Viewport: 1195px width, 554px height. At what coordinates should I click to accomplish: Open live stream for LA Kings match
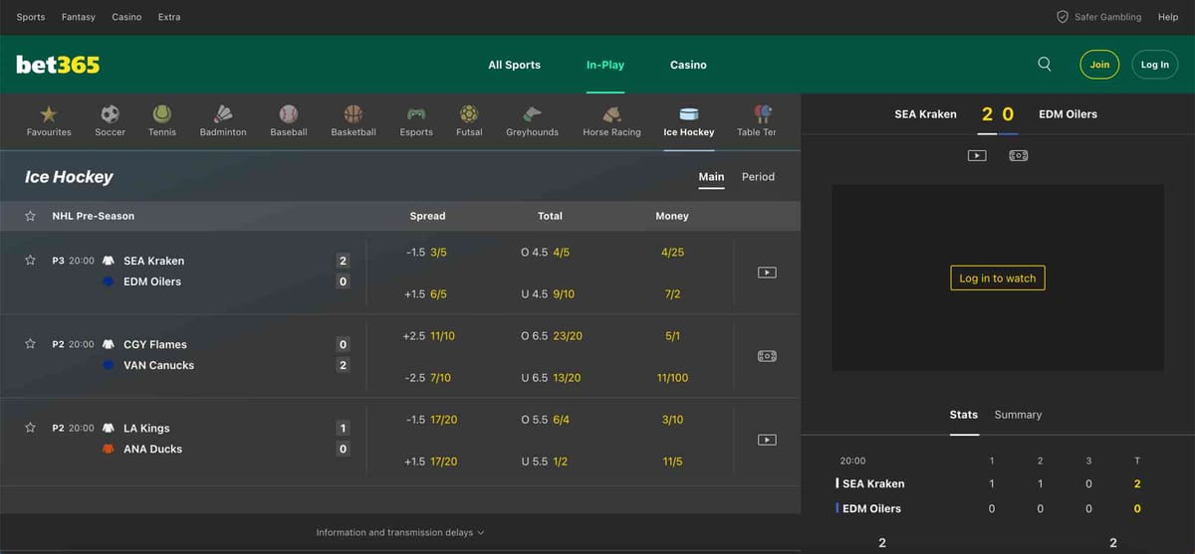(x=767, y=440)
